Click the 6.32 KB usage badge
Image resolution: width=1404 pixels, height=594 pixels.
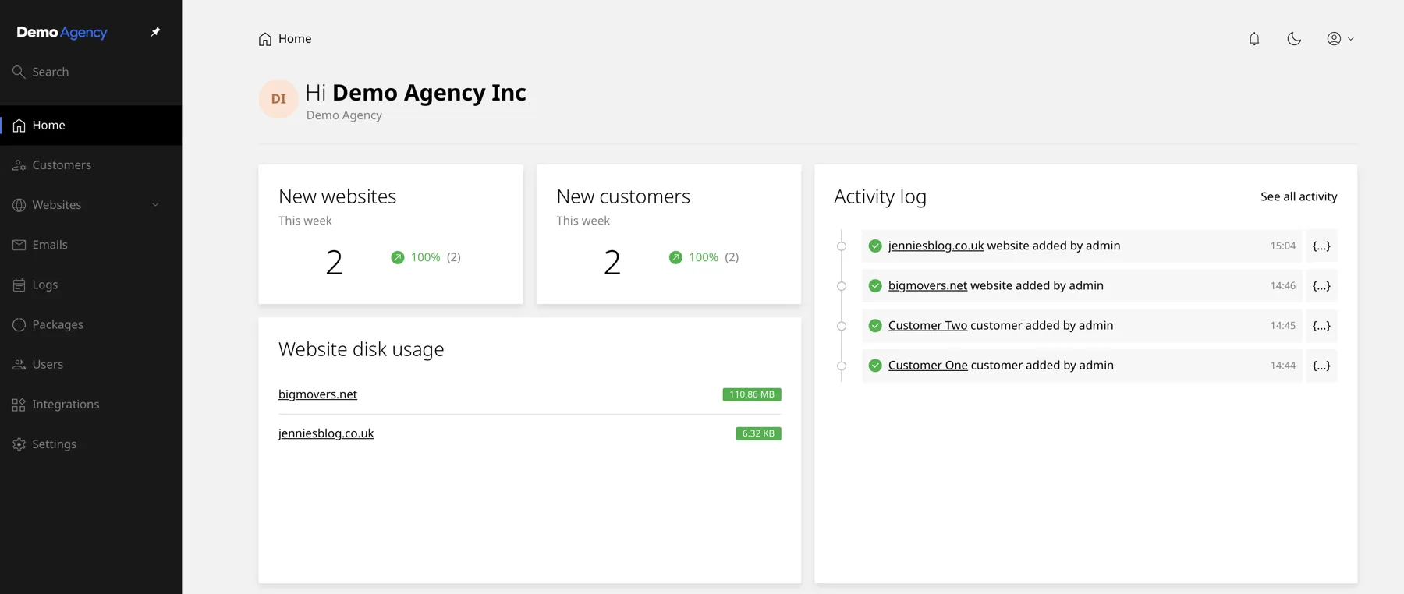point(758,433)
